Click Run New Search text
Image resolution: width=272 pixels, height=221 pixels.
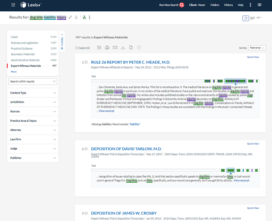point(168,5)
